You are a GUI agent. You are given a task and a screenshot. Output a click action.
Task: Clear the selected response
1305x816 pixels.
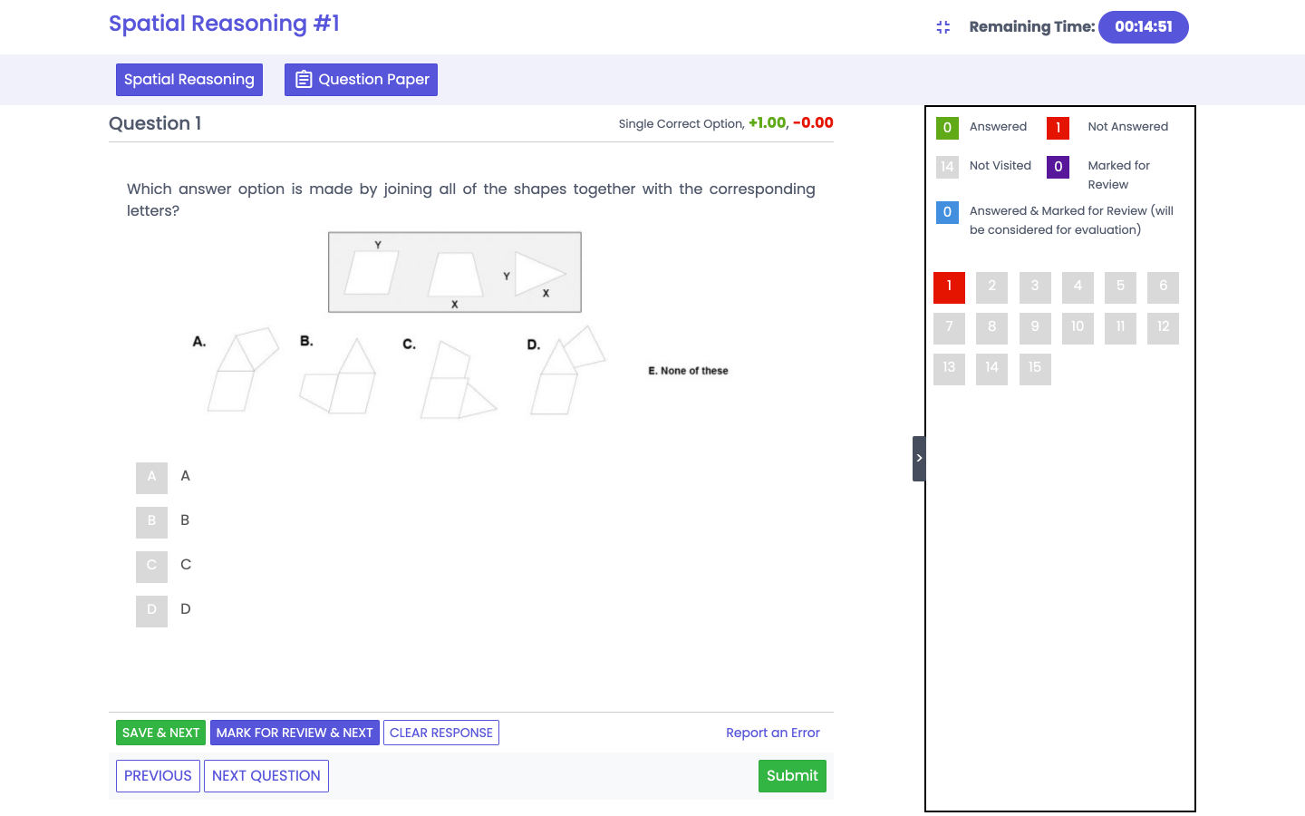(x=441, y=733)
